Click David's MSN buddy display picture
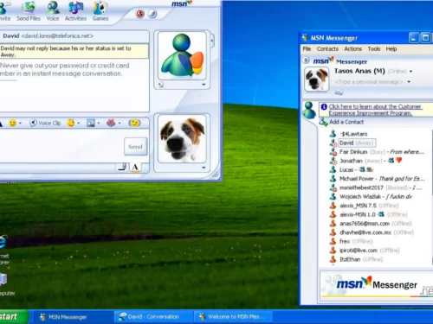433x324 pixels. [x=182, y=55]
